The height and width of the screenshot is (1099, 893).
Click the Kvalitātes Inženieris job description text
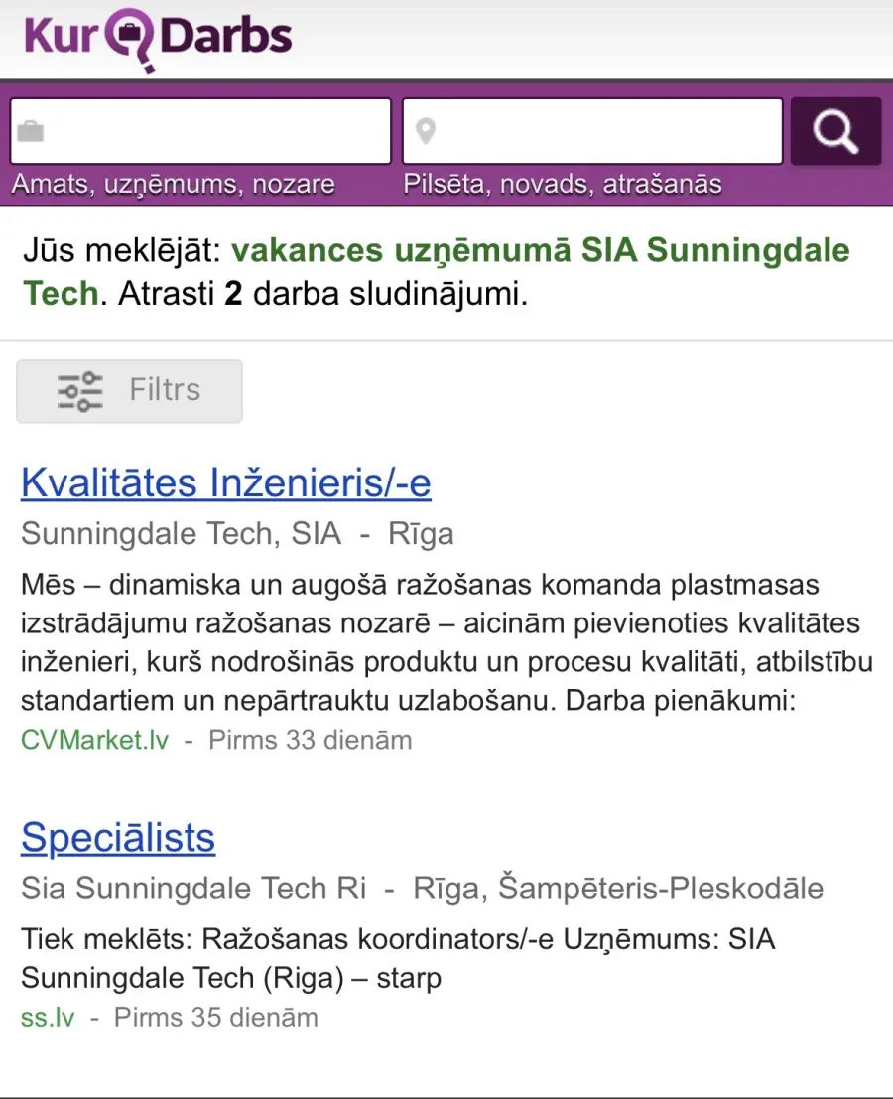[x=446, y=642]
